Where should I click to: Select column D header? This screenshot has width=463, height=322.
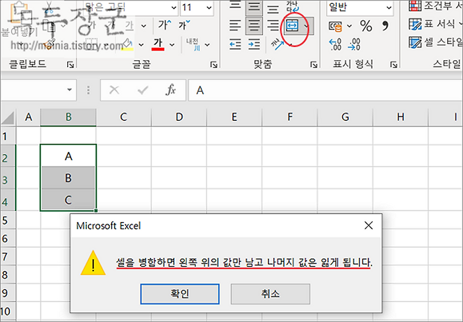pos(179,117)
